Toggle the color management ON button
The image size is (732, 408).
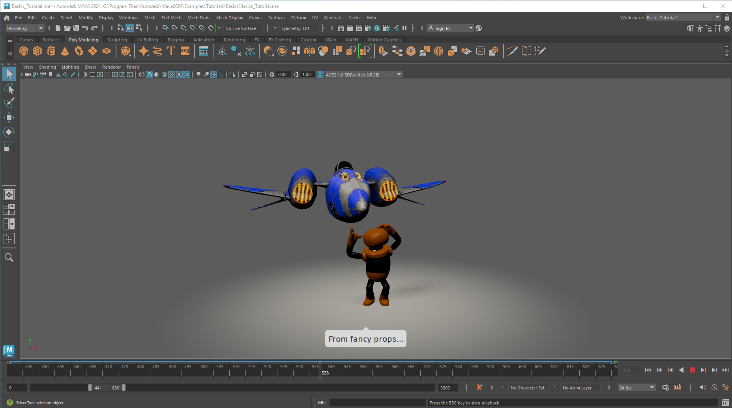[x=320, y=75]
